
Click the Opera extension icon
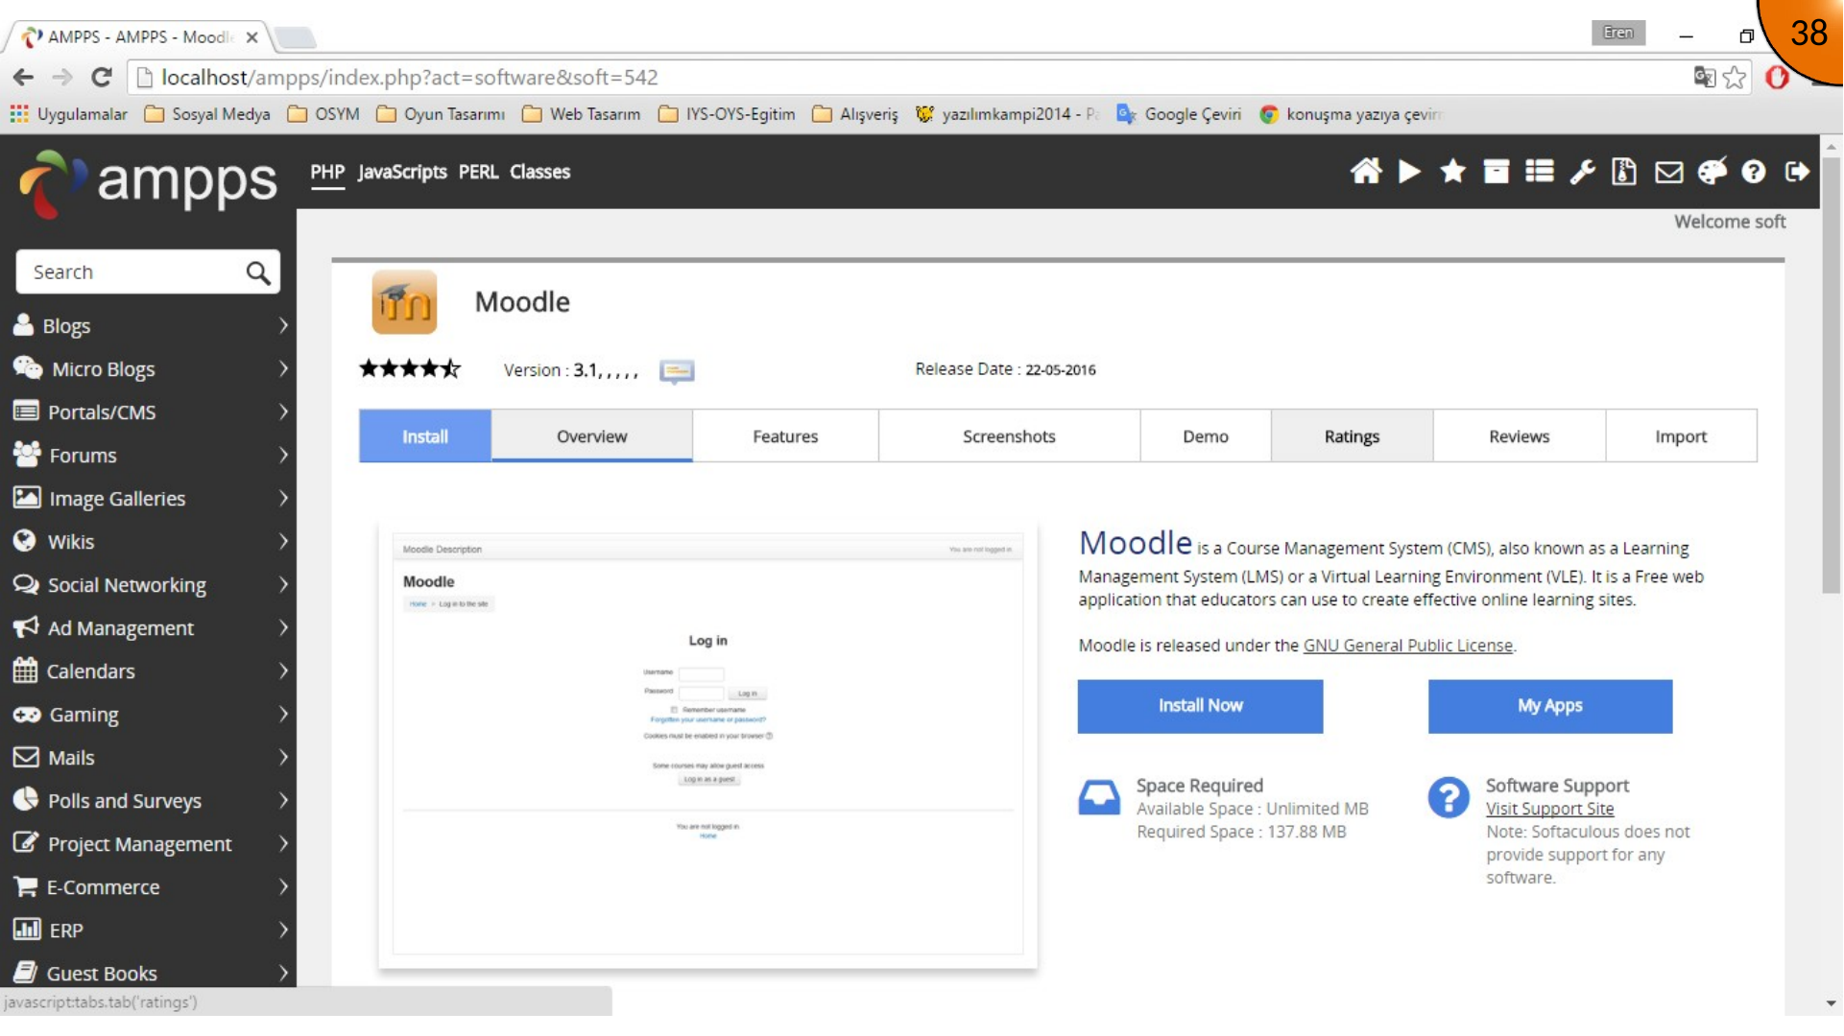(x=1777, y=78)
